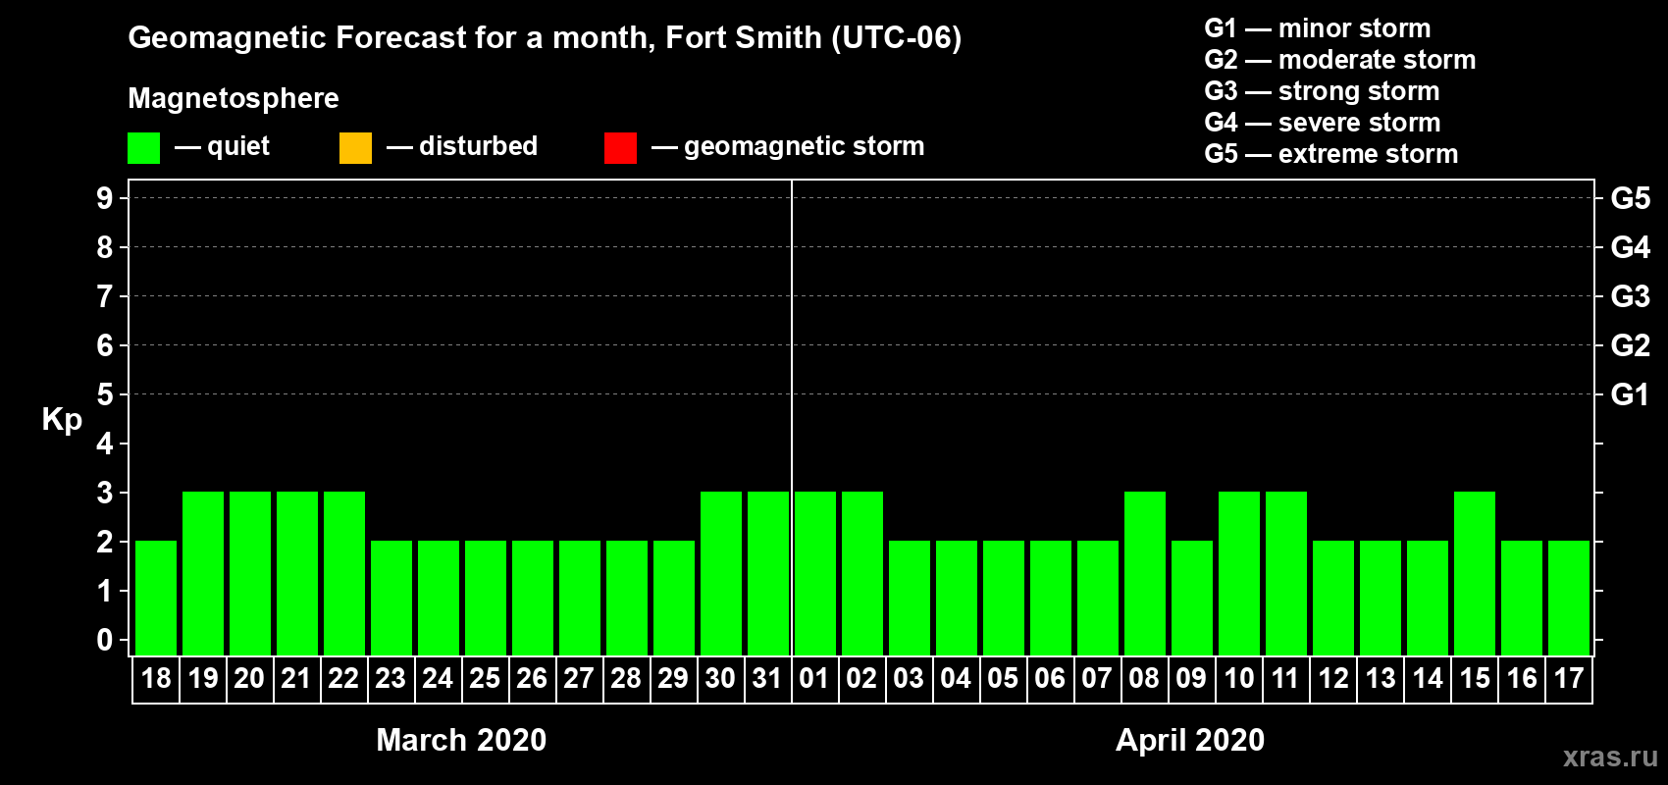The width and height of the screenshot is (1668, 785).
Task: Click the green bar for March 26
Action: point(533,598)
